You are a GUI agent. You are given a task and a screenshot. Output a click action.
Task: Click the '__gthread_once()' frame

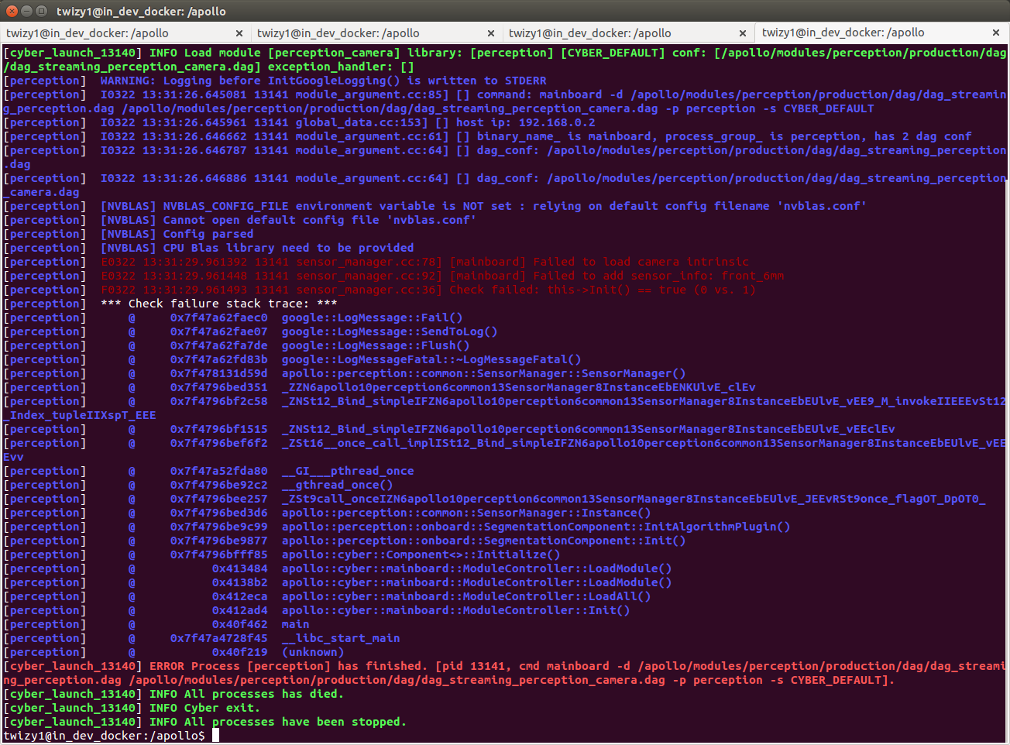338,485
